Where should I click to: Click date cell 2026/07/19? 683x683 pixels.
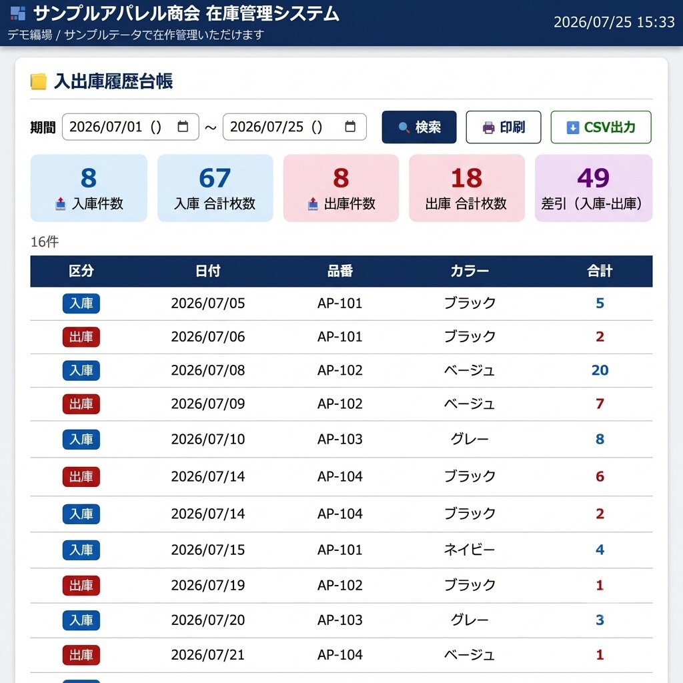tap(208, 585)
